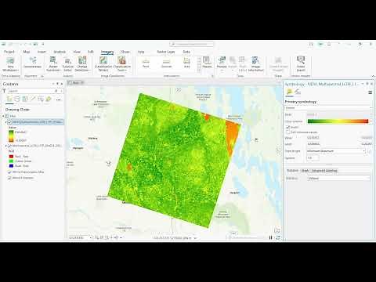Screen dimensions: 376x282
Task: Refresh the map view
Action: (x=278, y=237)
